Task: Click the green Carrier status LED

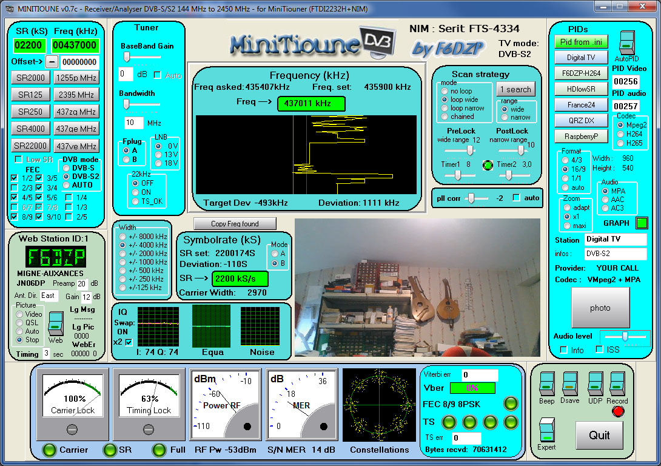Action: pyautogui.click(x=49, y=450)
